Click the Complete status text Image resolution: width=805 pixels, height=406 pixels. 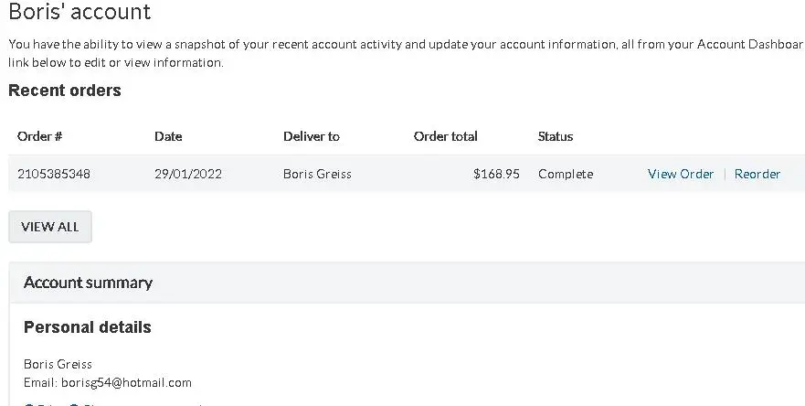coord(566,174)
